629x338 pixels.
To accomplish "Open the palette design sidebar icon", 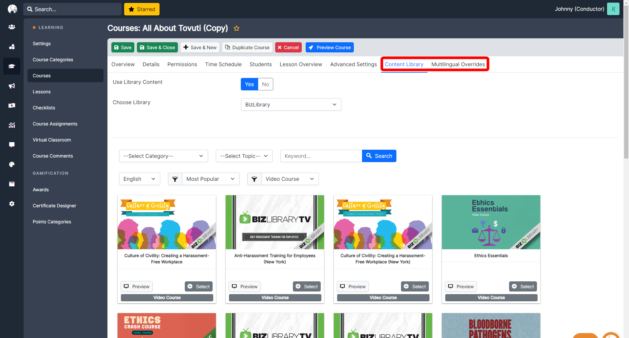I will (12, 164).
